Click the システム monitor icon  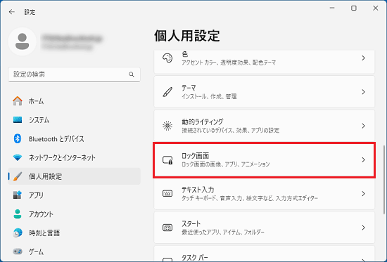click(x=18, y=120)
